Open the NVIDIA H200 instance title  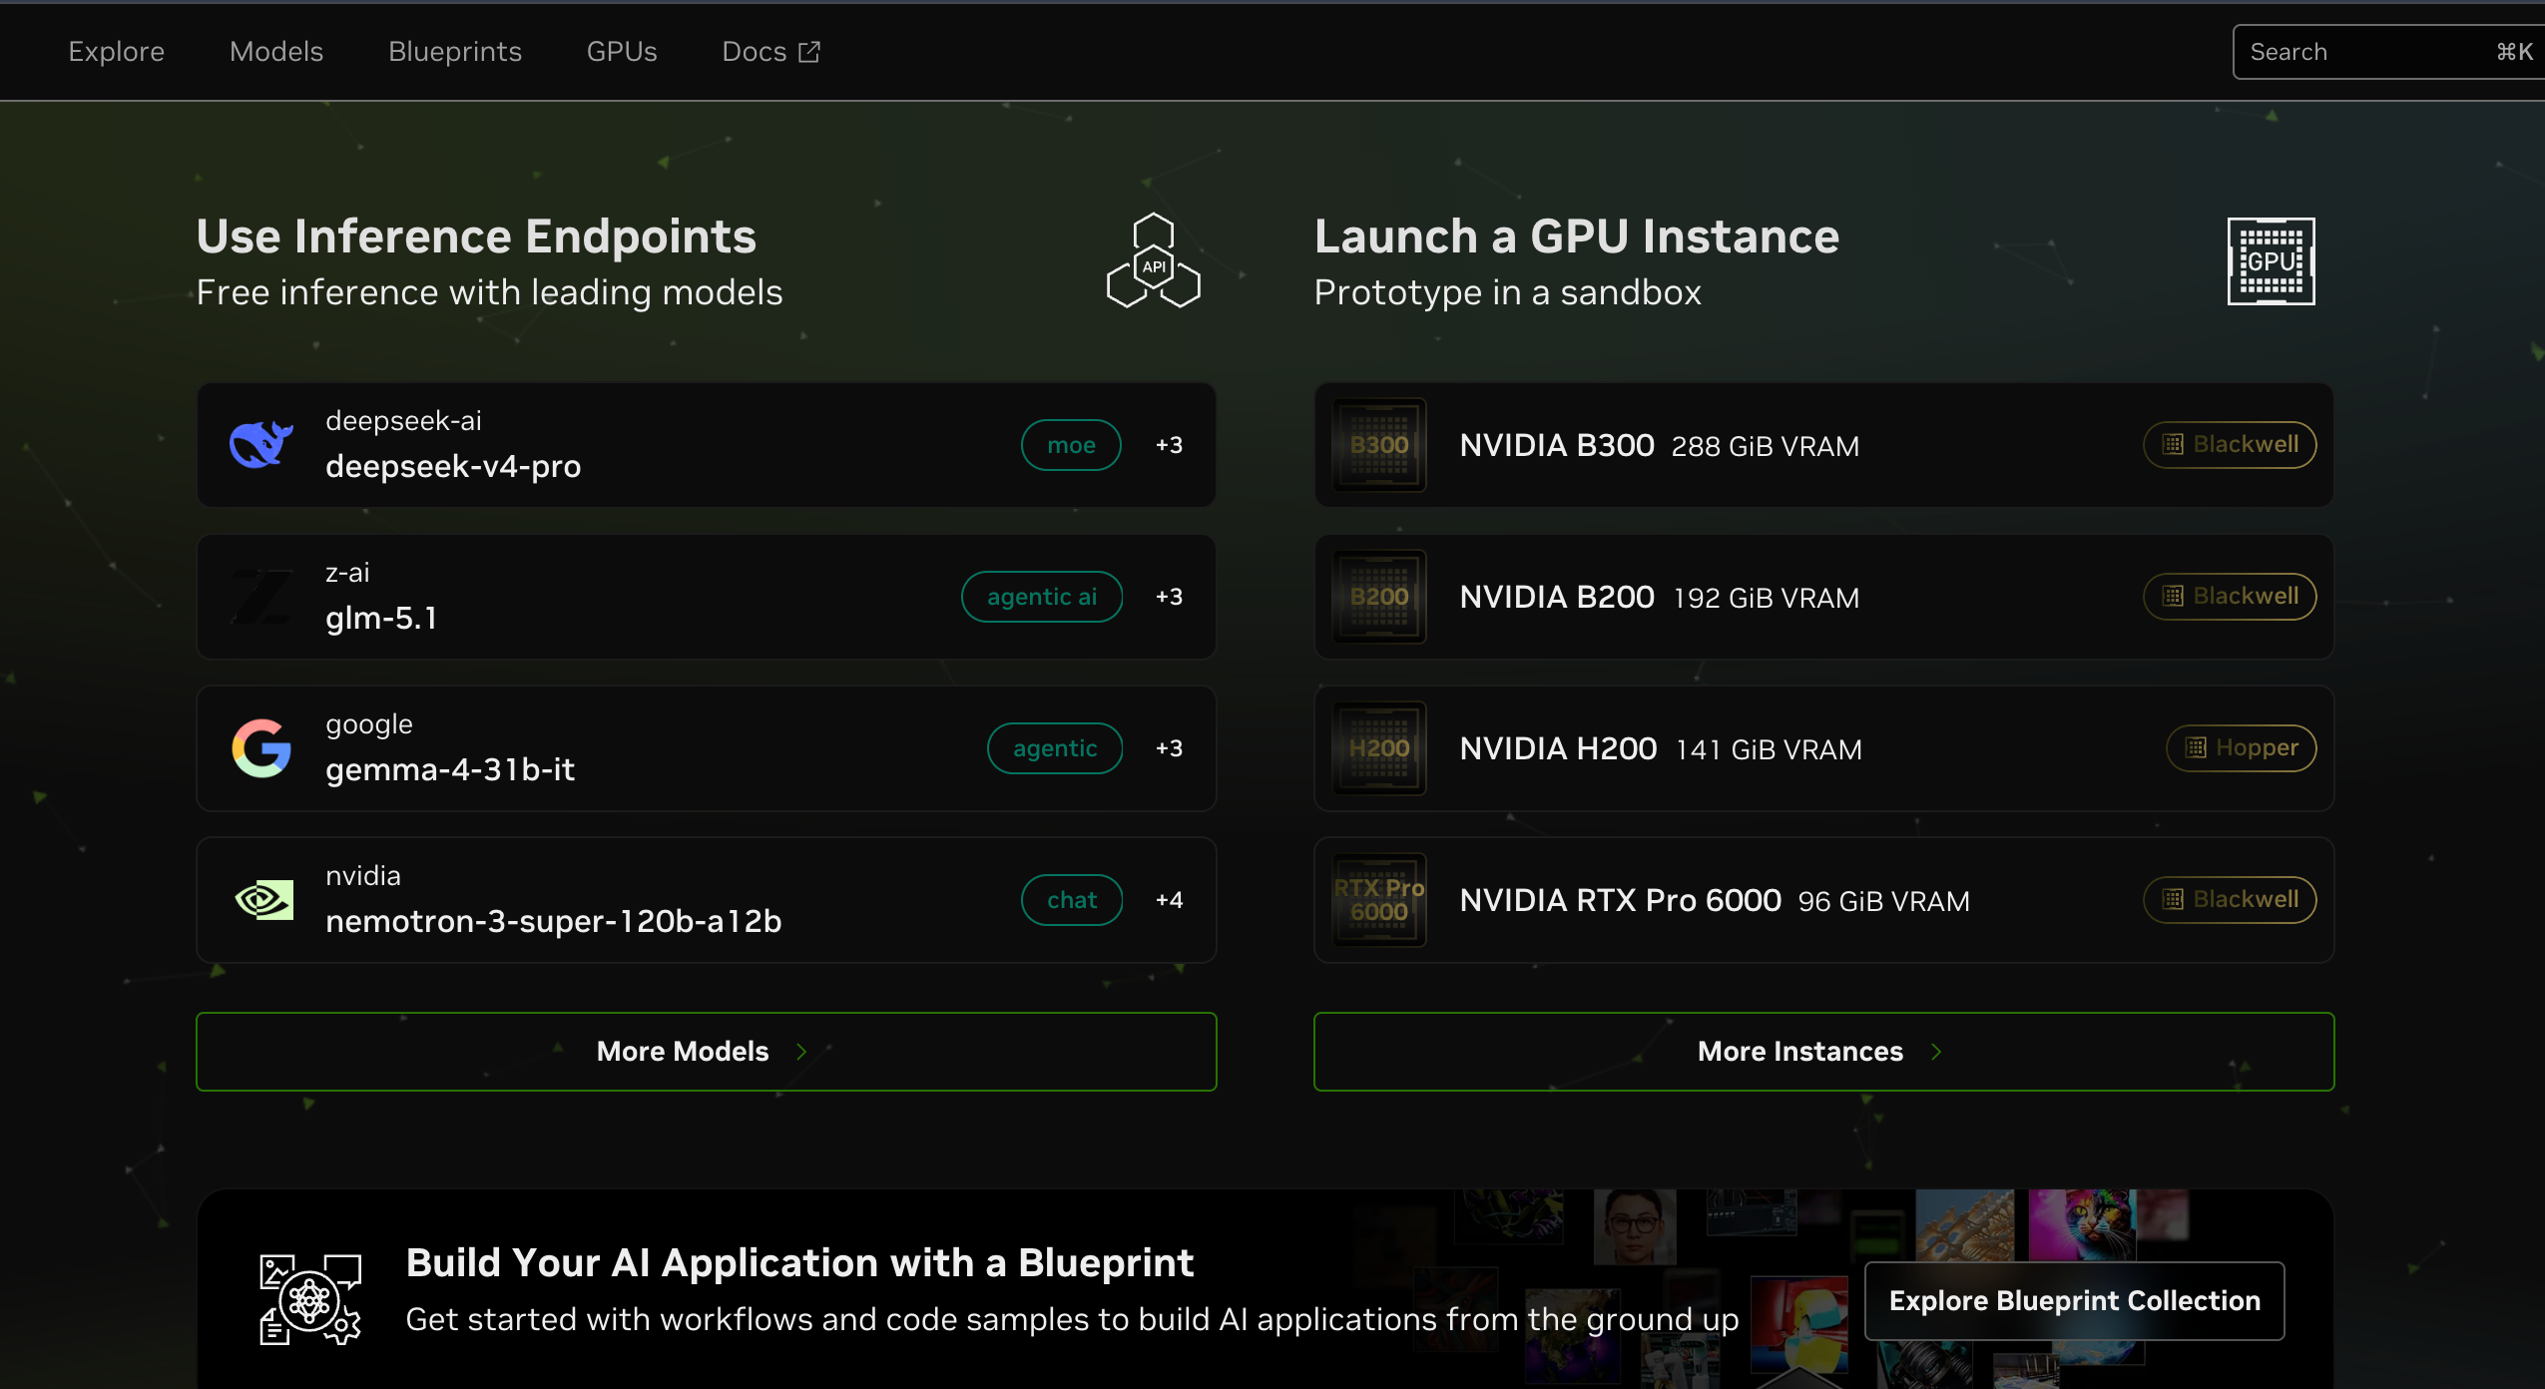pos(1558,748)
